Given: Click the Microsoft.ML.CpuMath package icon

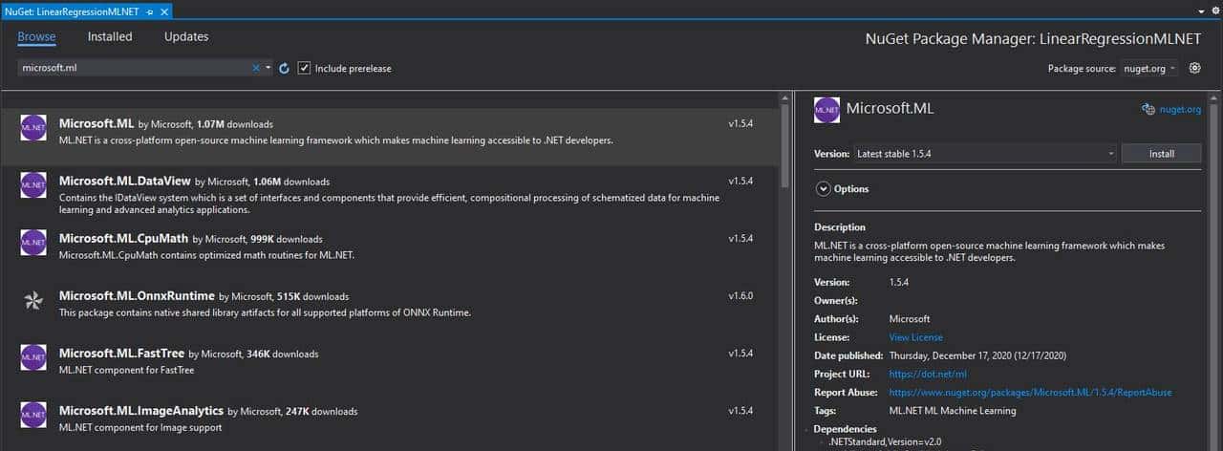Looking at the screenshot, I should pos(33,242).
